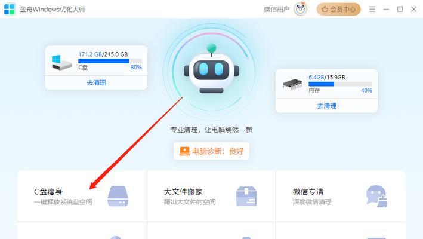The image size is (423, 239).
Task: Click the 一键释放系统盘空间 description
Action: (x=63, y=202)
